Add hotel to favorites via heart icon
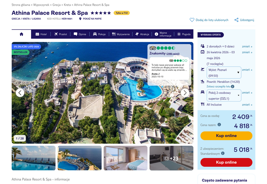 coord(192,20)
